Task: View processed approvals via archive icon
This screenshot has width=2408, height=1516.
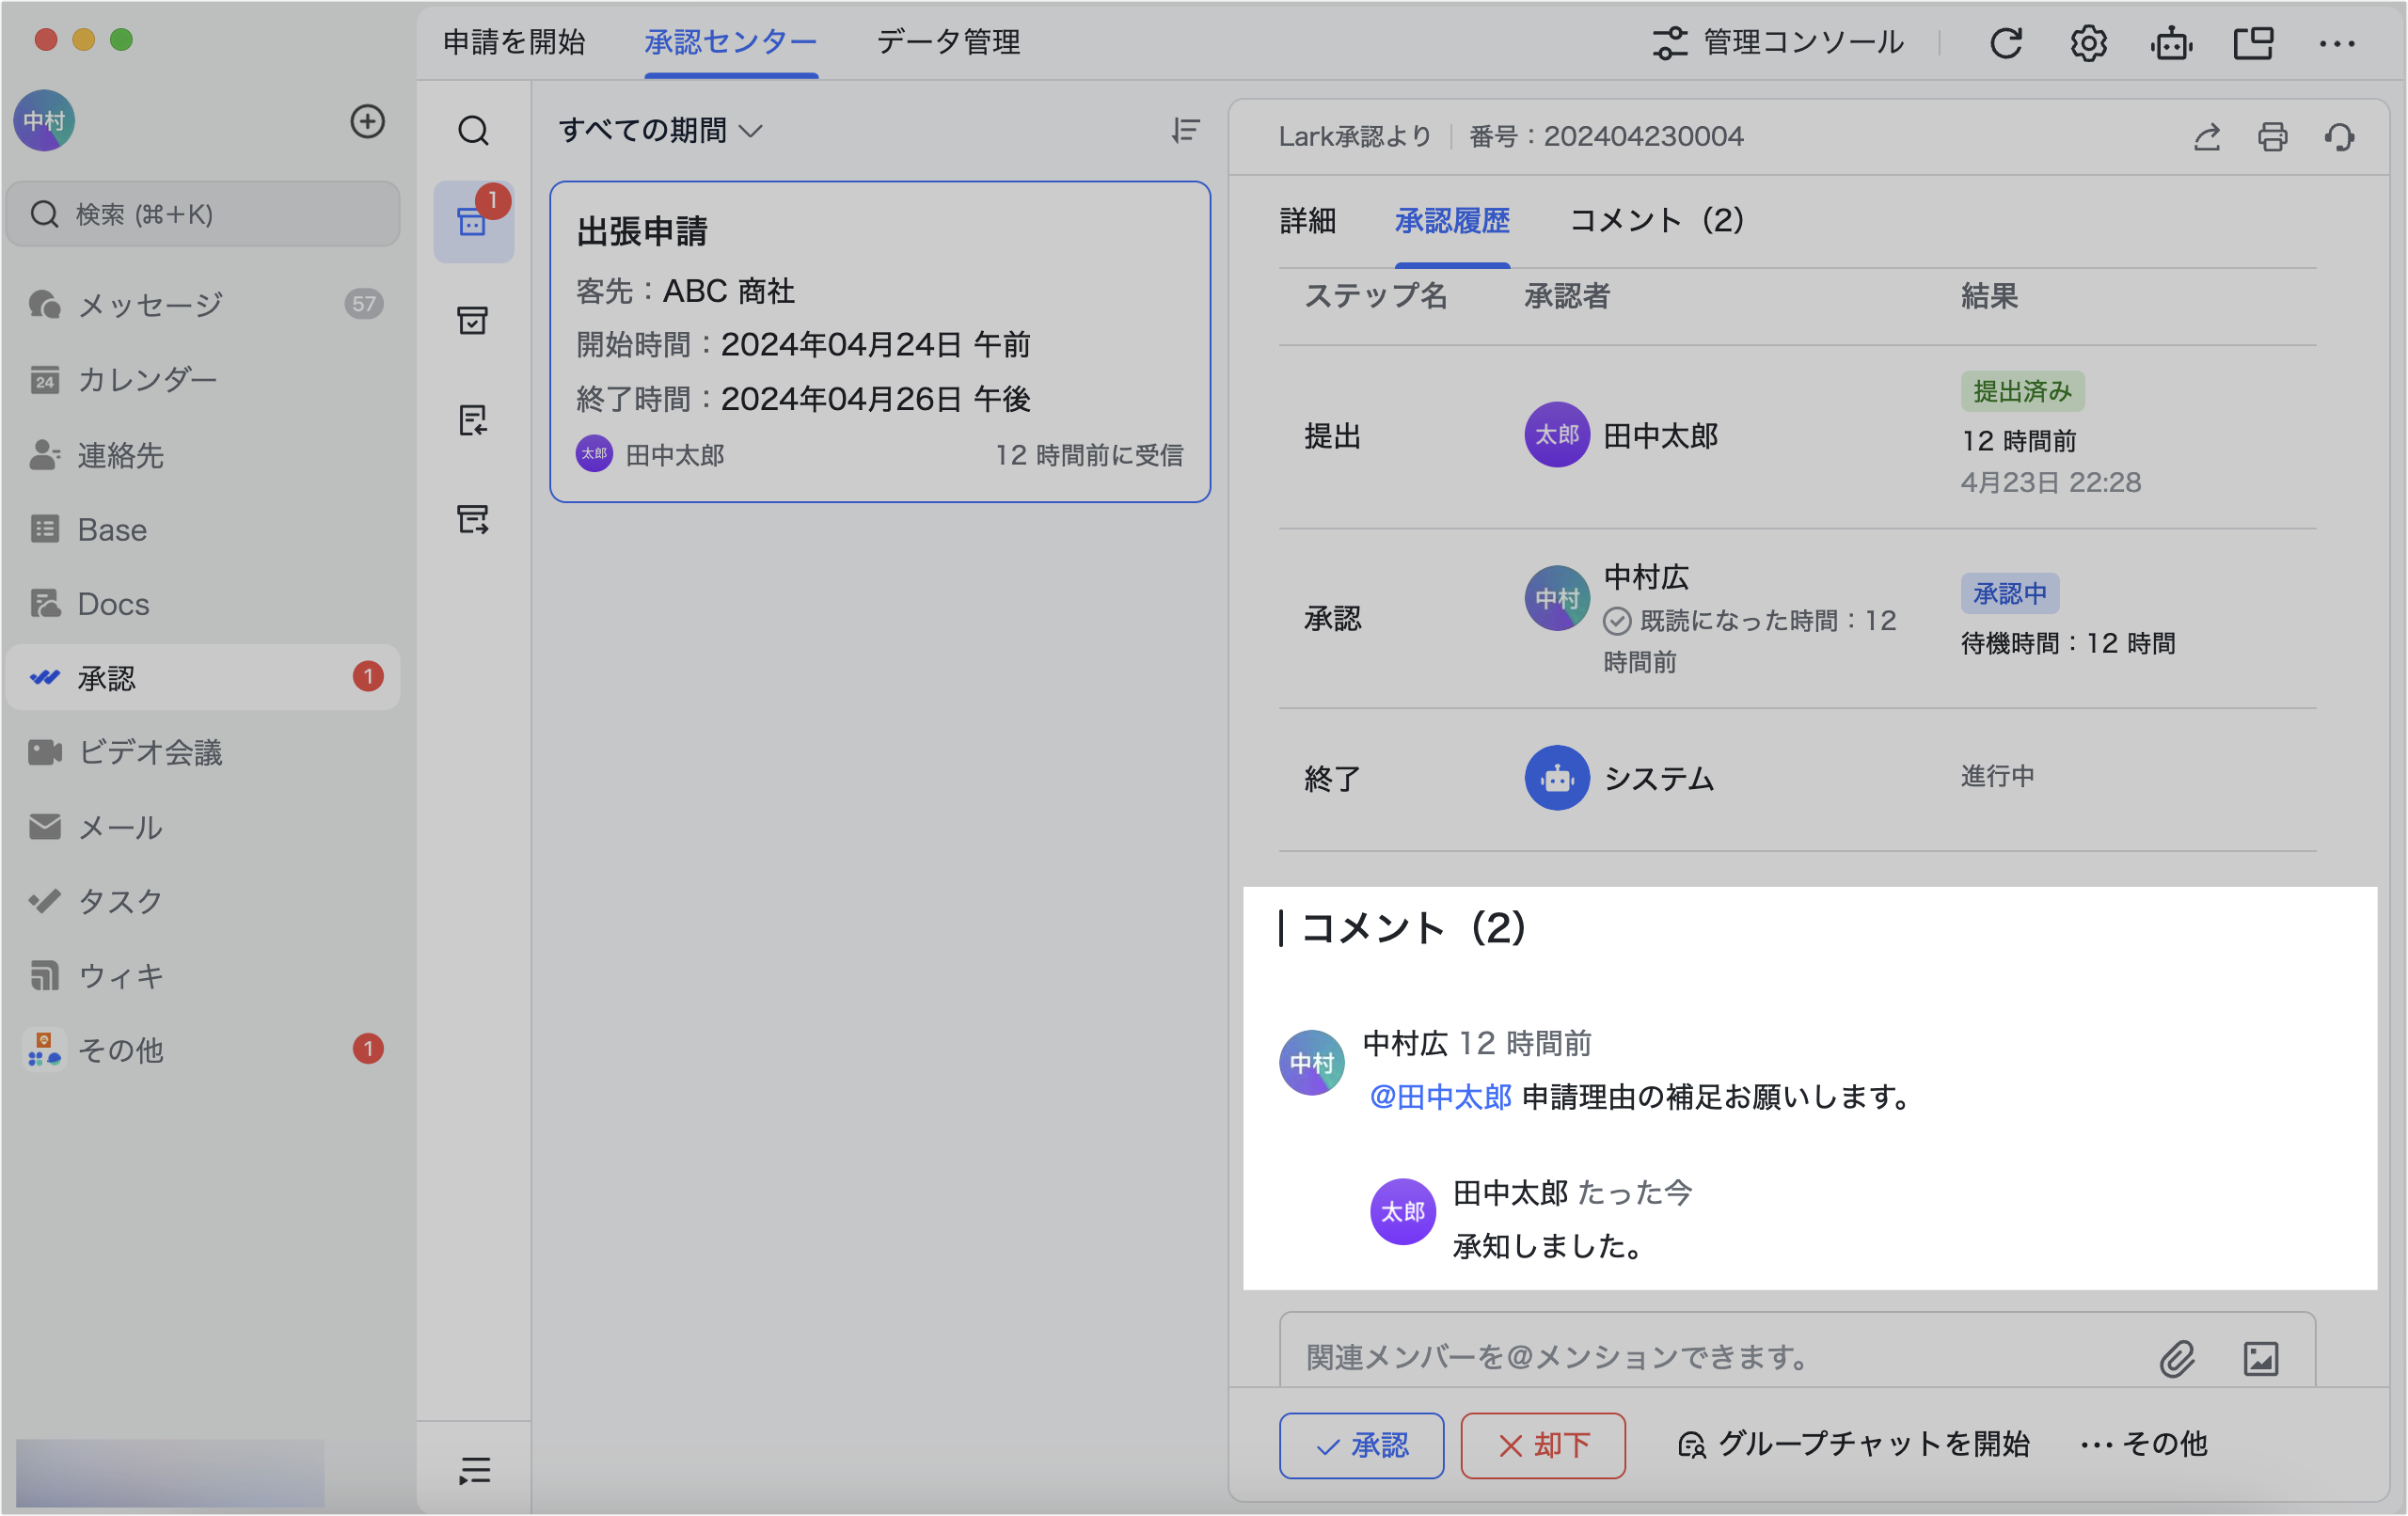Action: 474,320
